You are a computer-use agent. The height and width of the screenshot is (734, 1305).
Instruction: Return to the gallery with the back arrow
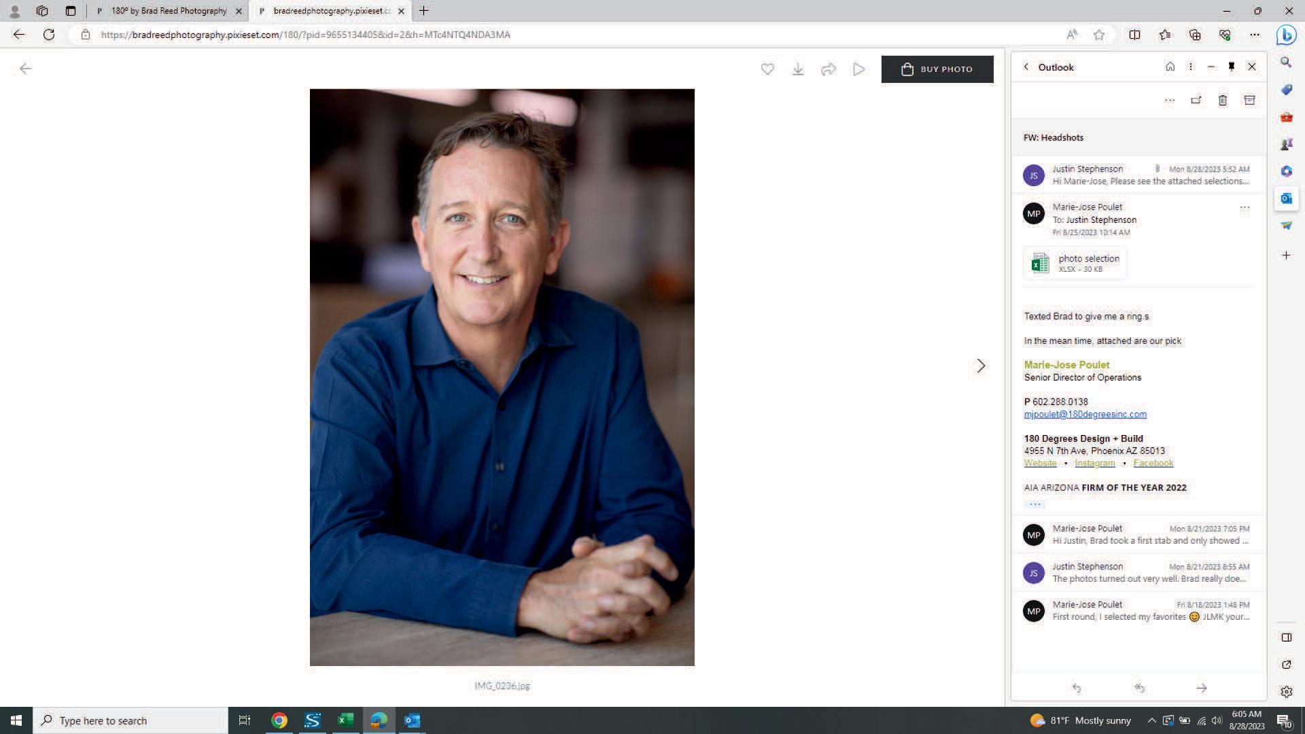26,68
